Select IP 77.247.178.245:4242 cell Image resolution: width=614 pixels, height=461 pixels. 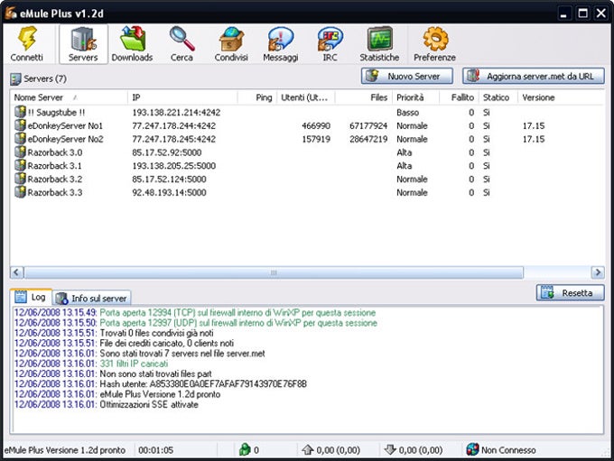(174, 139)
